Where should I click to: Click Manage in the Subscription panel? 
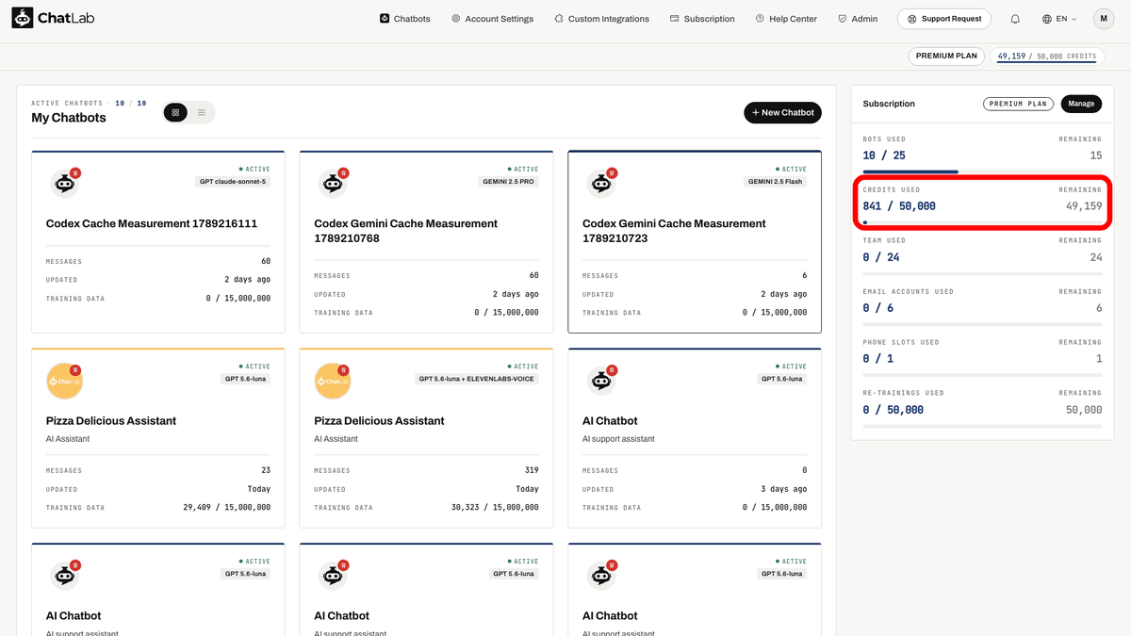(x=1081, y=104)
